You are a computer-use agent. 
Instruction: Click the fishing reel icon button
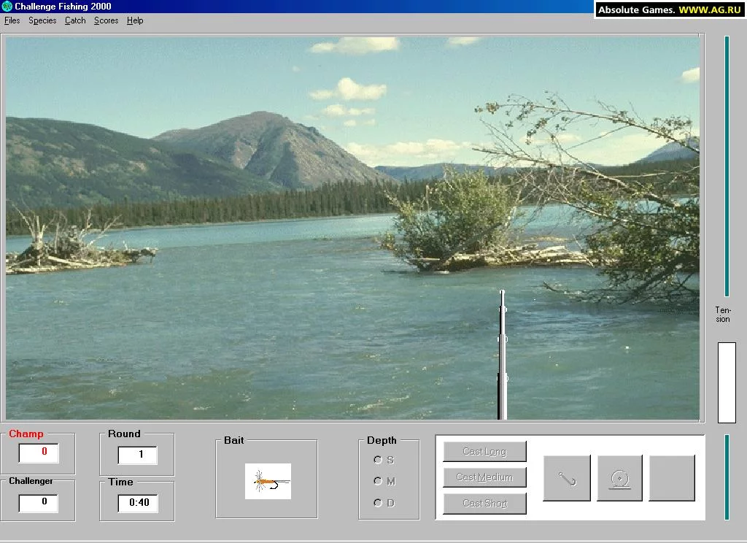click(x=619, y=478)
